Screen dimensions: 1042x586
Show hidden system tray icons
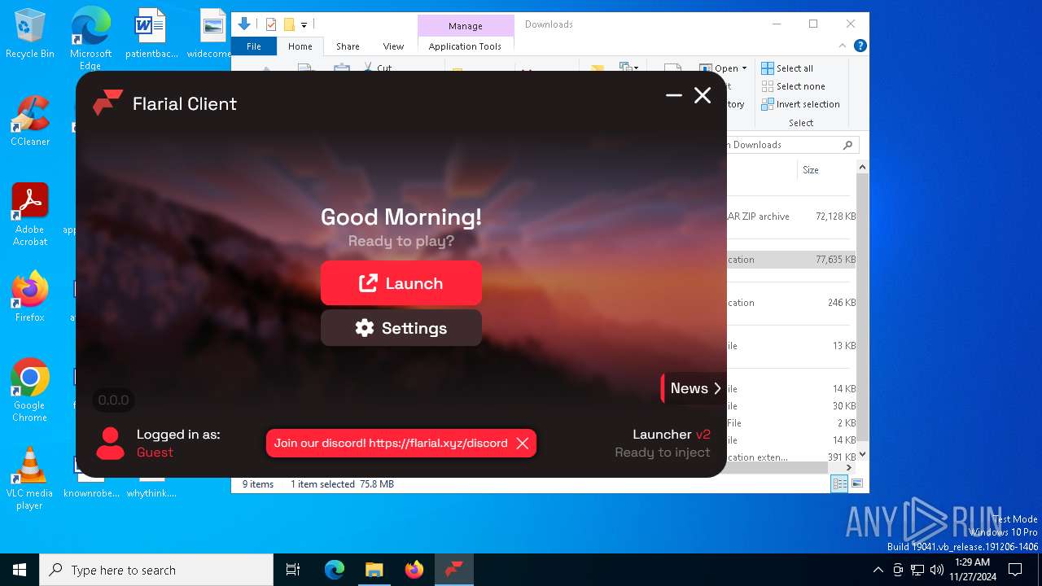pyautogui.click(x=878, y=570)
